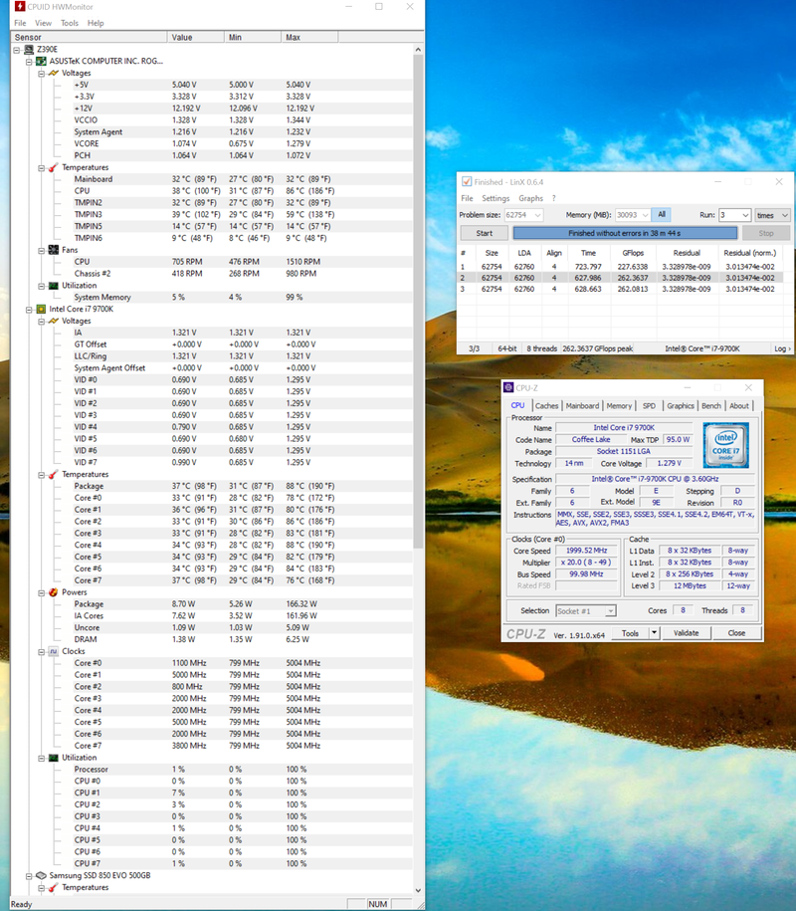The image size is (796, 911).
Task: Click the motherboard Utilization icon
Action: (54, 286)
